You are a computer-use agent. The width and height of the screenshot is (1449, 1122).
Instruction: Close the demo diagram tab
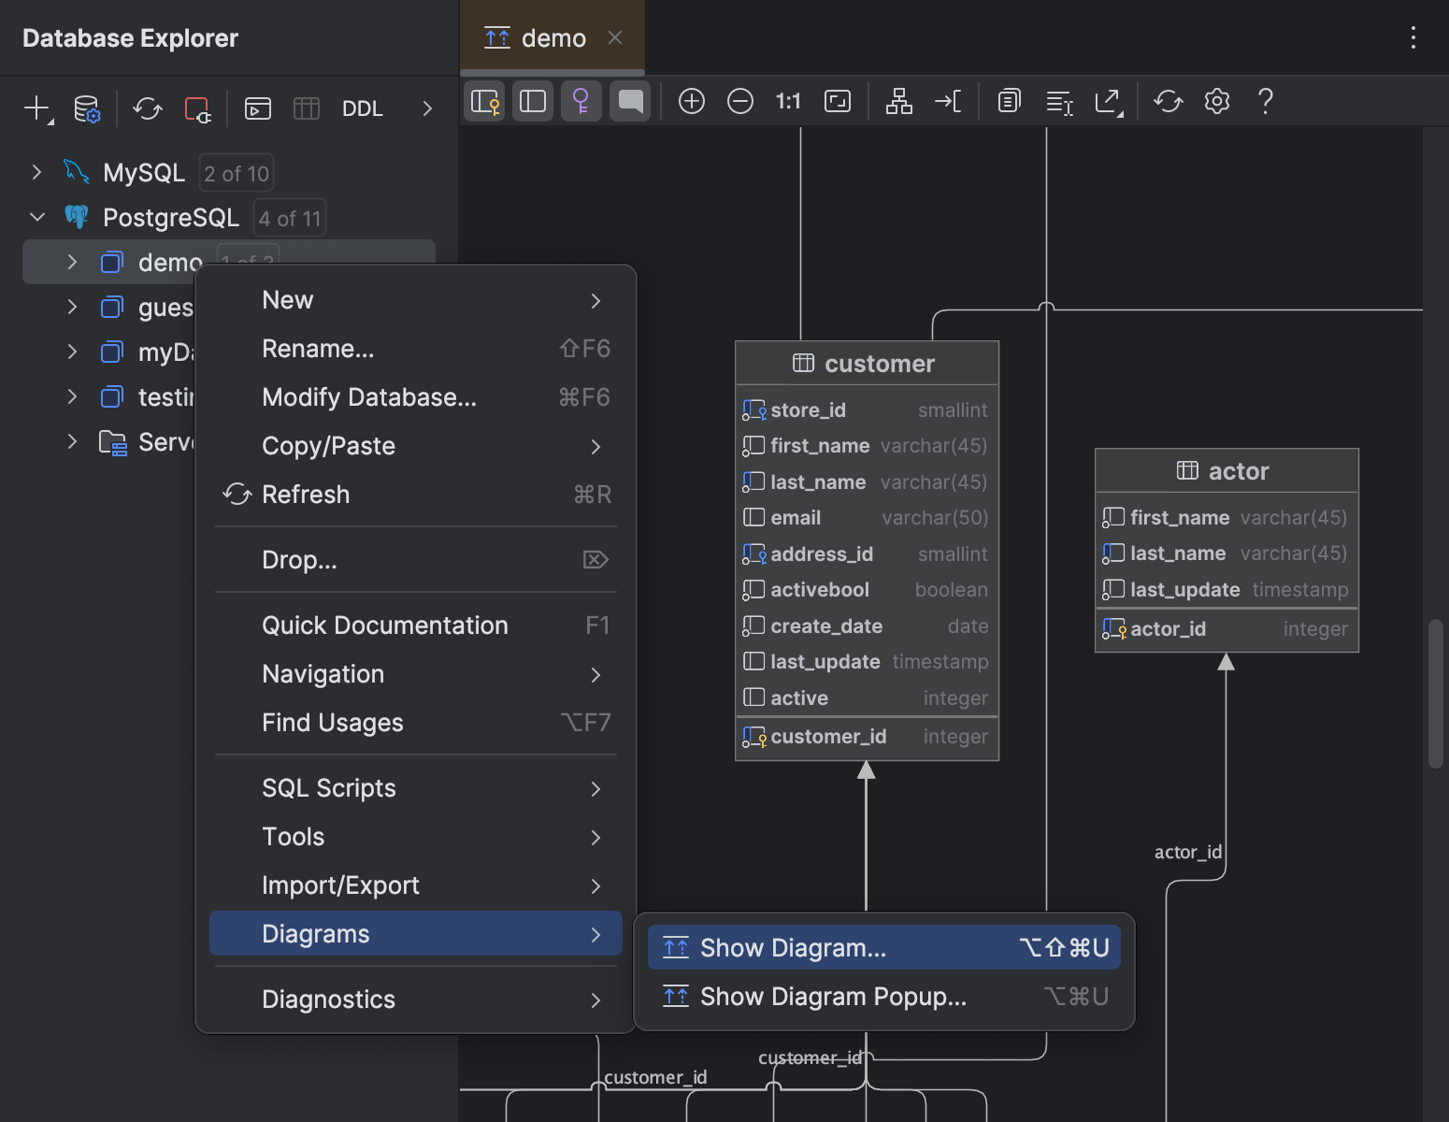pyautogui.click(x=614, y=37)
